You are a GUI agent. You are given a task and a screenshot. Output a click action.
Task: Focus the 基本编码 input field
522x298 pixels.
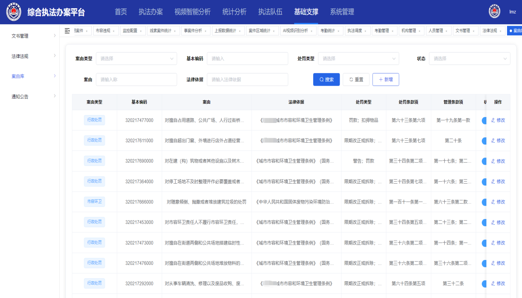click(x=247, y=58)
